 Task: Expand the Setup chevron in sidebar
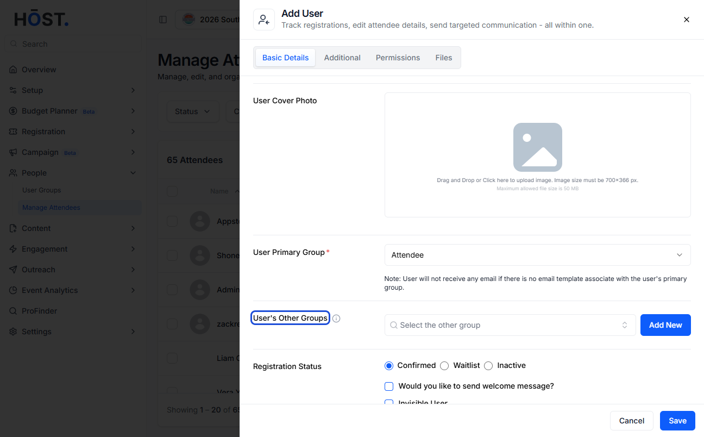coord(133,90)
